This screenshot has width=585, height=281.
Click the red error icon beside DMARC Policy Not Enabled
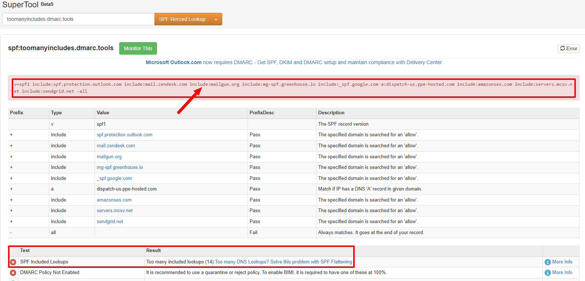(x=13, y=273)
